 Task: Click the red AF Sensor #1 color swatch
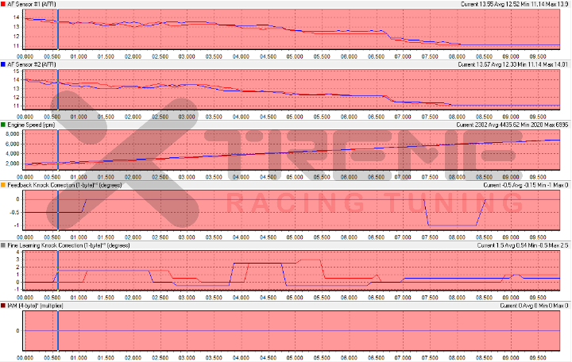point(3,4)
